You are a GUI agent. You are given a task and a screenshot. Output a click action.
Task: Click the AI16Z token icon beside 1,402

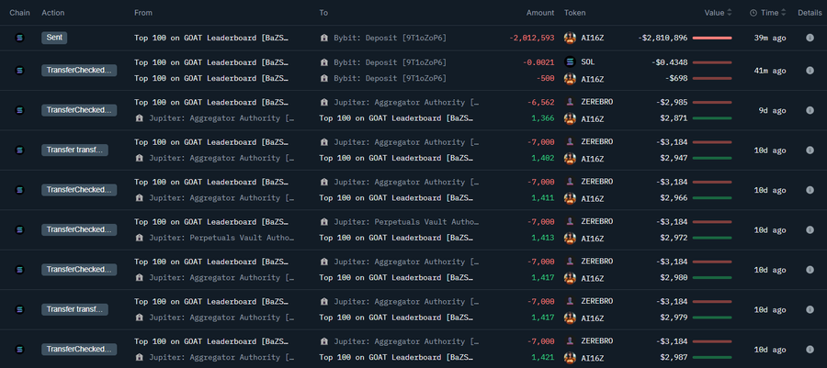coord(570,159)
